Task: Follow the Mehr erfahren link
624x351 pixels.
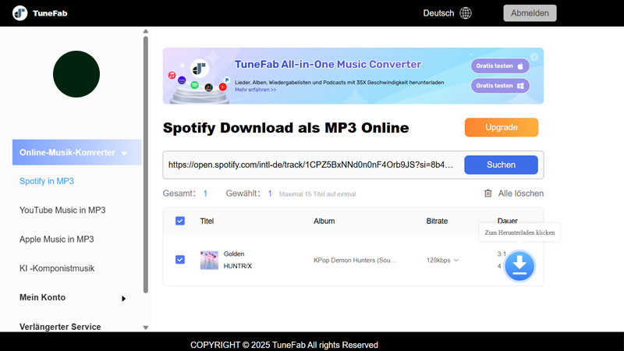Action: pos(255,90)
